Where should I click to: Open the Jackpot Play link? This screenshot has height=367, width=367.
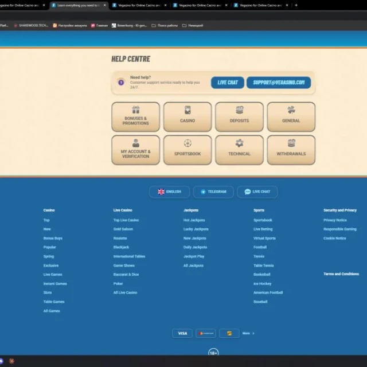[194, 256]
